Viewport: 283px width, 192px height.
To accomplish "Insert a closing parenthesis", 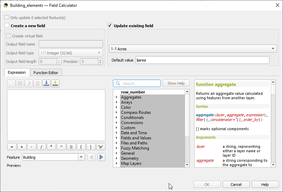I will (x=91, y=147).
